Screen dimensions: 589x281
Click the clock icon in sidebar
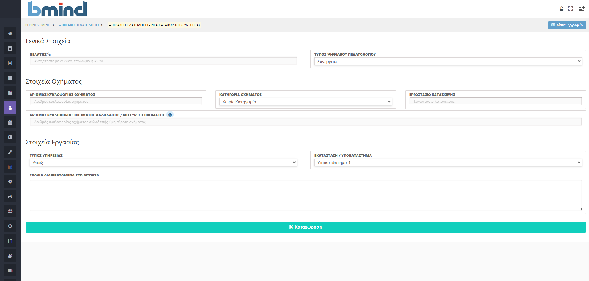click(x=10, y=226)
